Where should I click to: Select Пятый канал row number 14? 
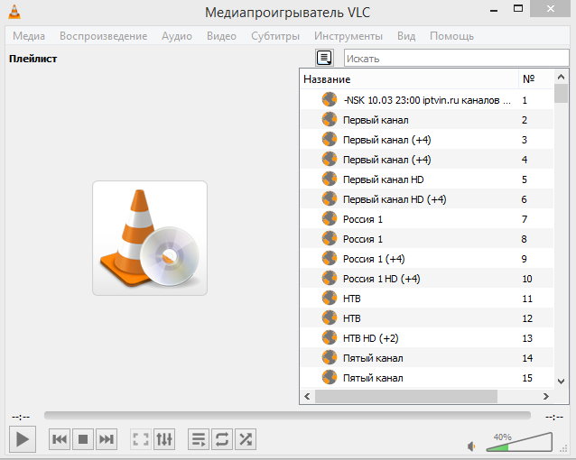click(x=427, y=357)
